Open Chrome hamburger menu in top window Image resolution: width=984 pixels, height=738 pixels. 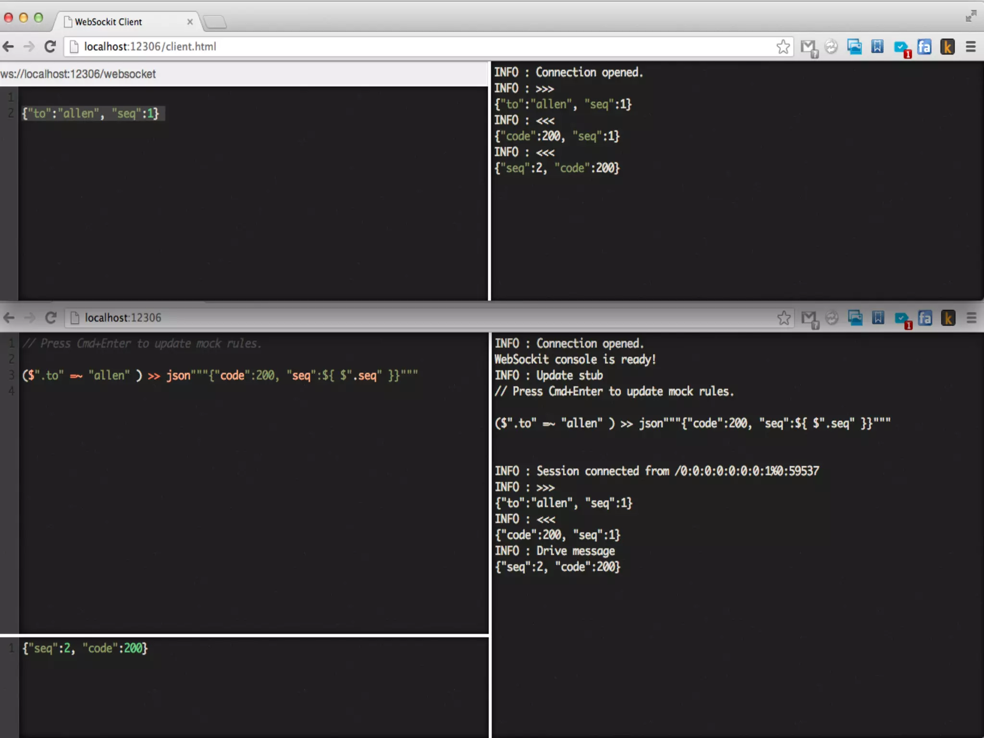coord(971,47)
